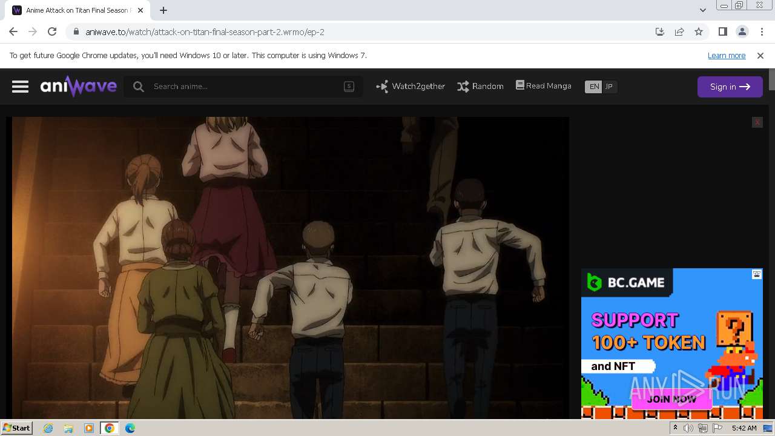Image resolution: width=775 pixels, height=436 pixels.
Task: Expand the tab search dropdown
Action: pyautogui.click(x=702, y=10)
